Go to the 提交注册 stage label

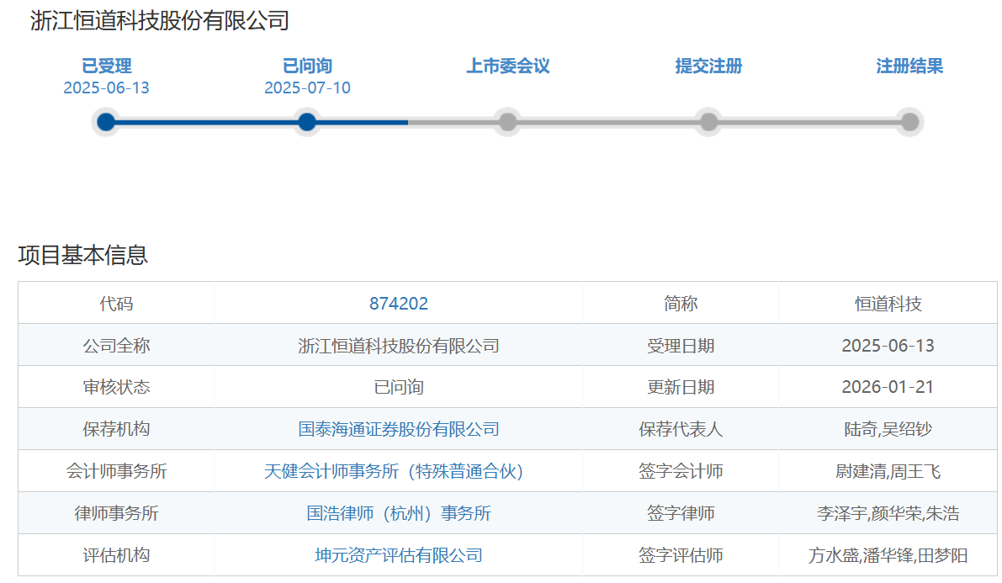point(708,66)
